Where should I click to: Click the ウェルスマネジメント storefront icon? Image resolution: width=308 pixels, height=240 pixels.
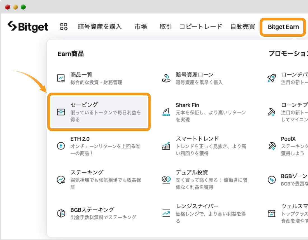pos(272,213)
